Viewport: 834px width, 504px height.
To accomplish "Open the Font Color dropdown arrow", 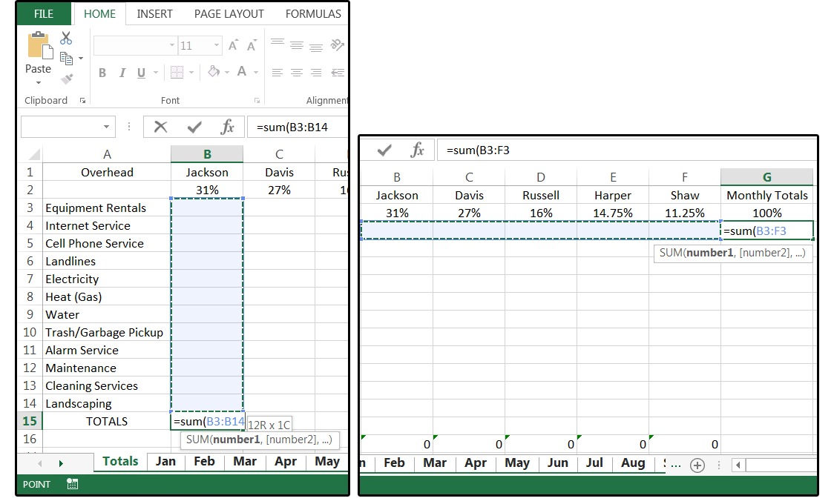I will tap(256, 72).
